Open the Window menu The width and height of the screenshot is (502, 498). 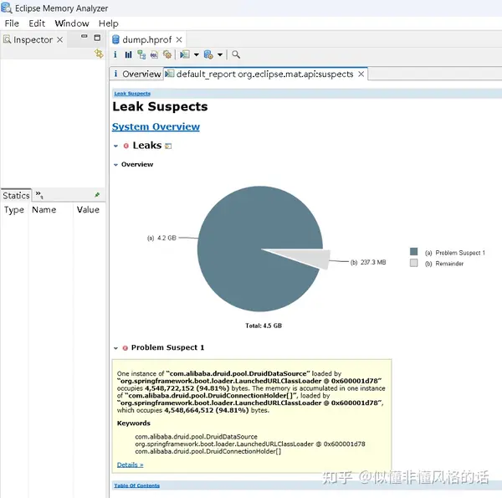coord(72,23)
